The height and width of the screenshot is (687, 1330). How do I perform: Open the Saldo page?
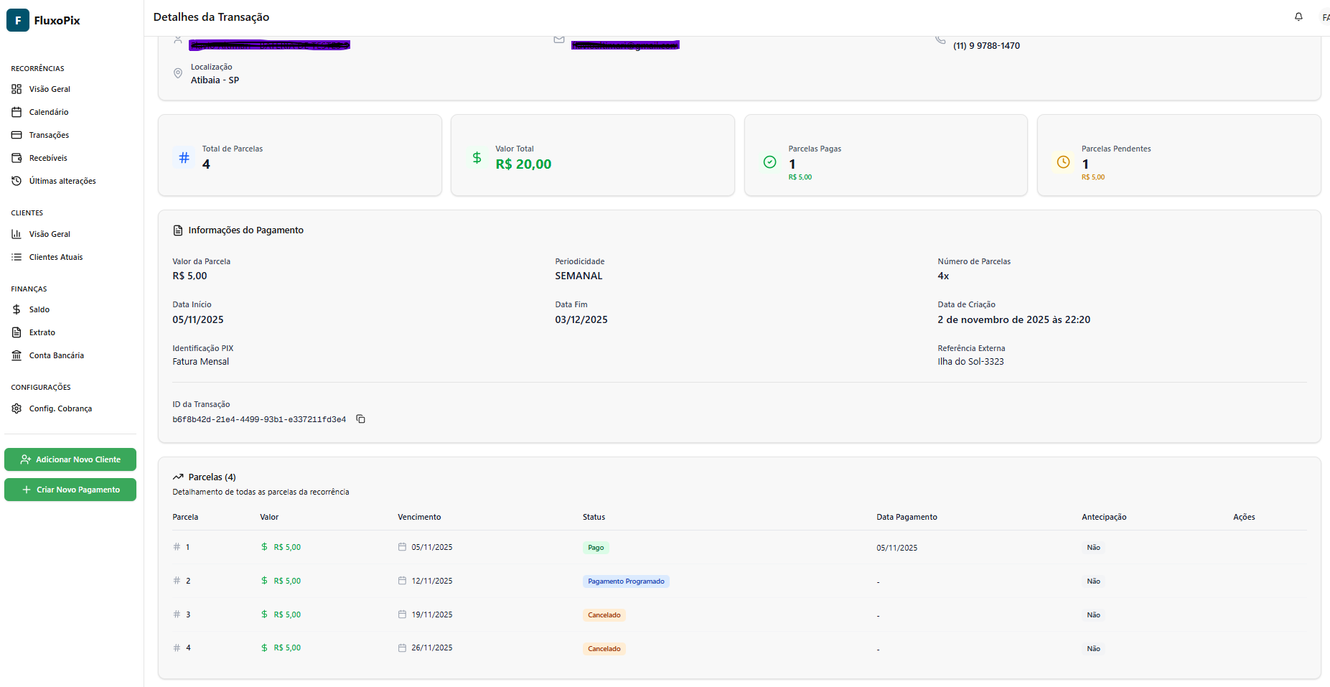pyautogui.click(x=39, y=309)
